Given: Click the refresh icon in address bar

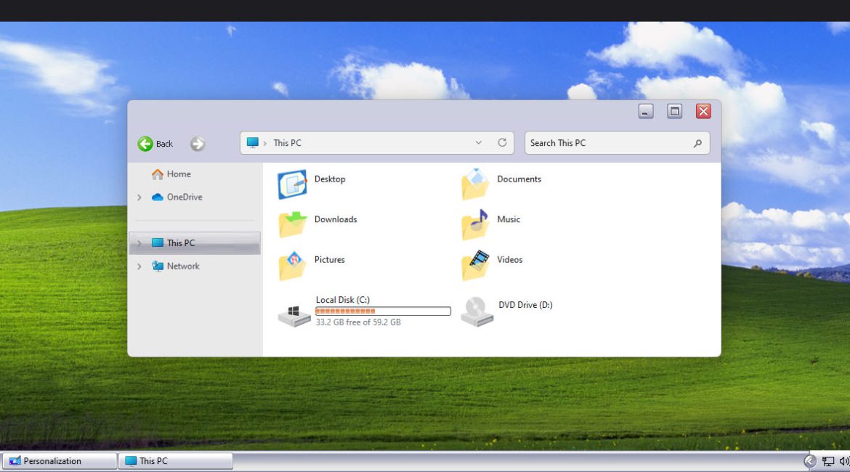Looking at the screenshot, I should [x=502, y=142].
